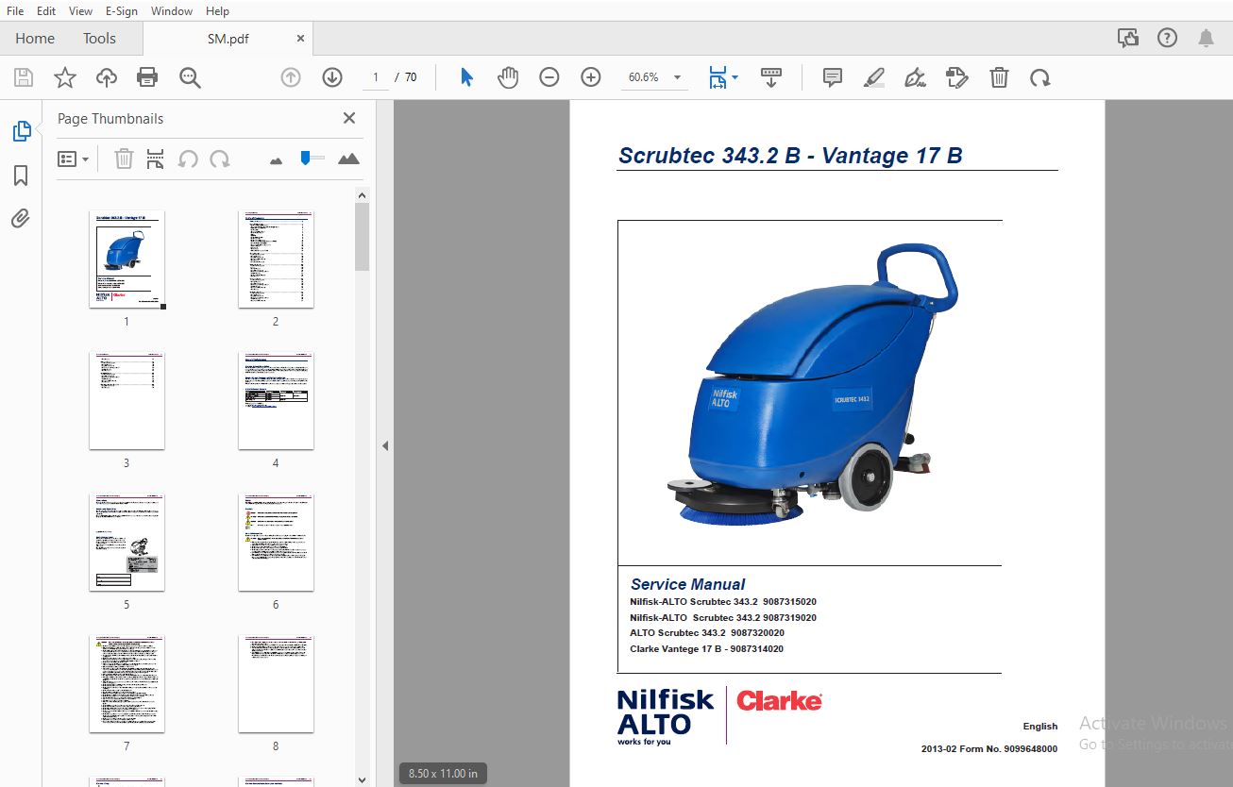Open the sign document pen icon
The height and width of the screenshot is (787, 1233).
[915, 77]
